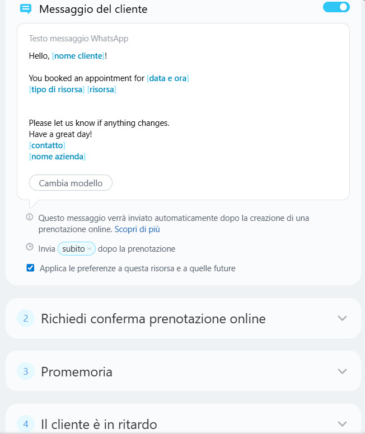Open the 'subito' timing dropdown
Image resolution: width=365 pixels, height=434 pixels.
point(77,249)
